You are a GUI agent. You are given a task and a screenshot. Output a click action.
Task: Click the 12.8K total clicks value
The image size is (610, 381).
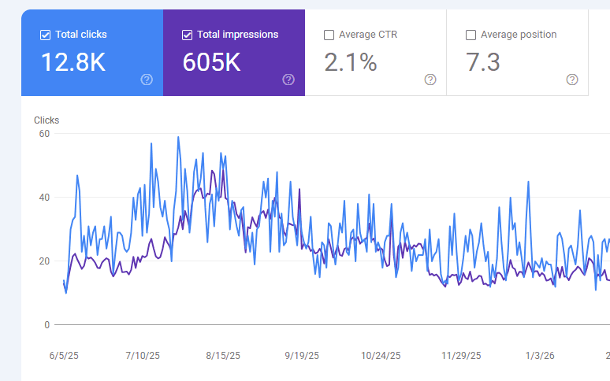tap(73, 62)
